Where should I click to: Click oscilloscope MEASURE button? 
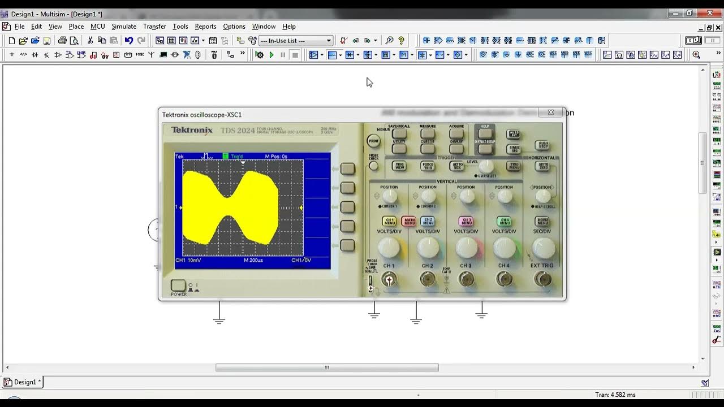click(428, 135)
